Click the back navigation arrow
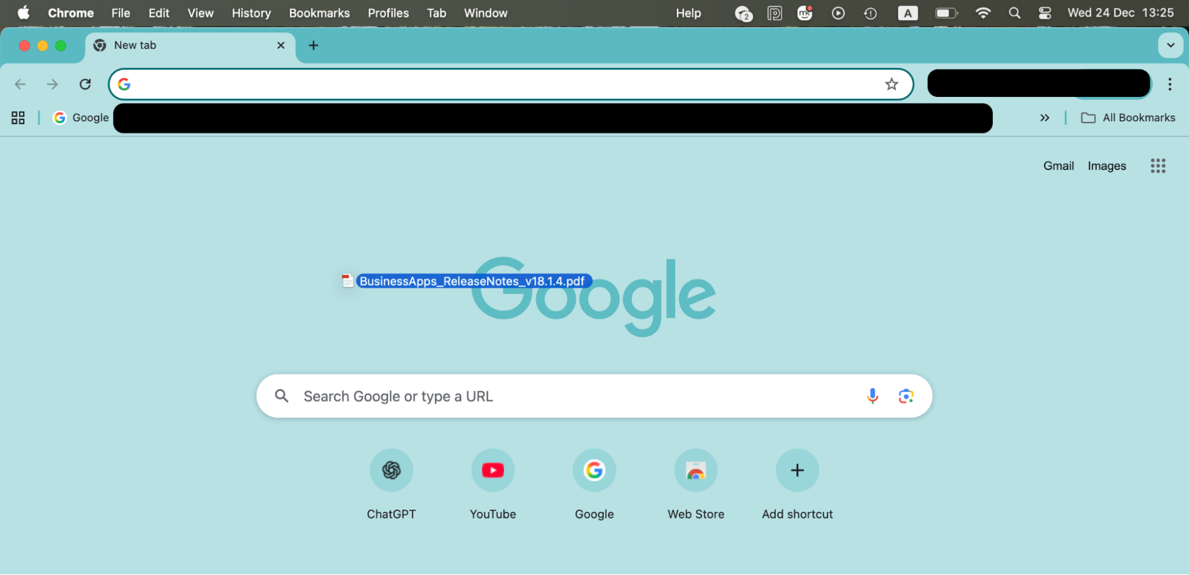1189x575 pixels. 20,84
